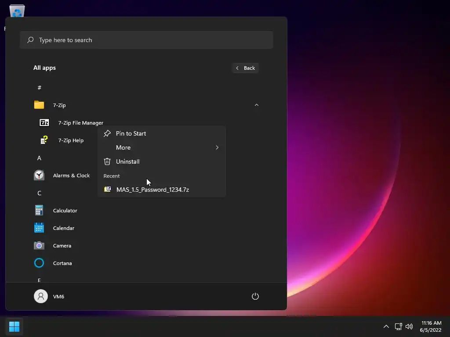Click the Calculator label
450x337 pixels.
(65, 210)
